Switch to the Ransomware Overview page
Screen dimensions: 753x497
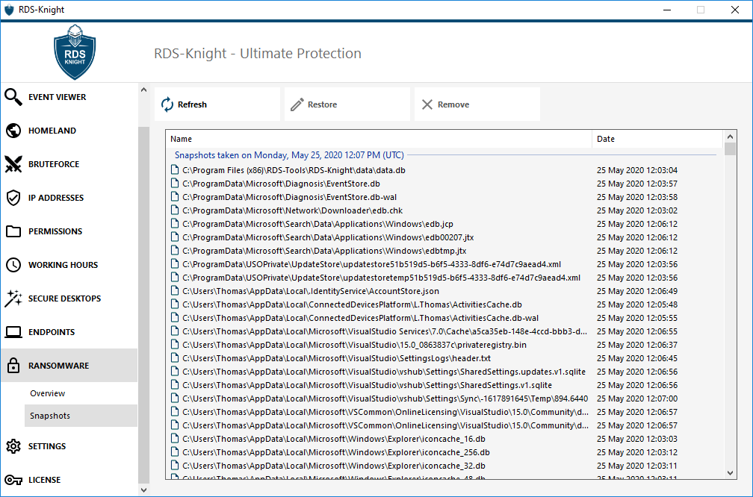(x=47, y=393)
